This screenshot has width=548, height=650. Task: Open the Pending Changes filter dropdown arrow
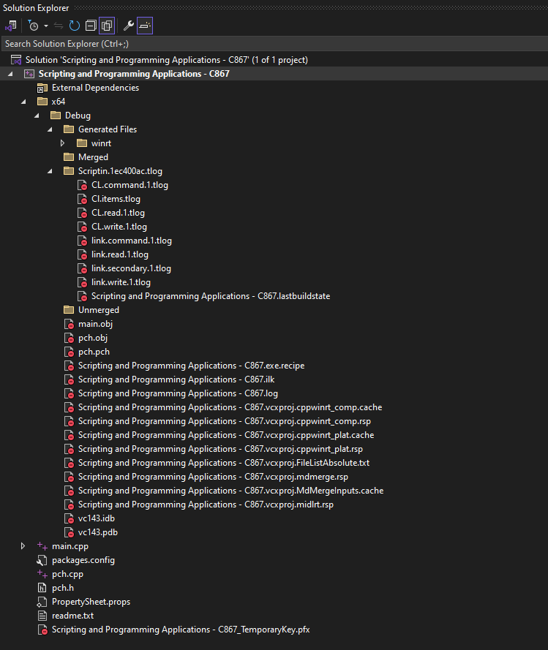pyautogui.click(x=46, y=26)
